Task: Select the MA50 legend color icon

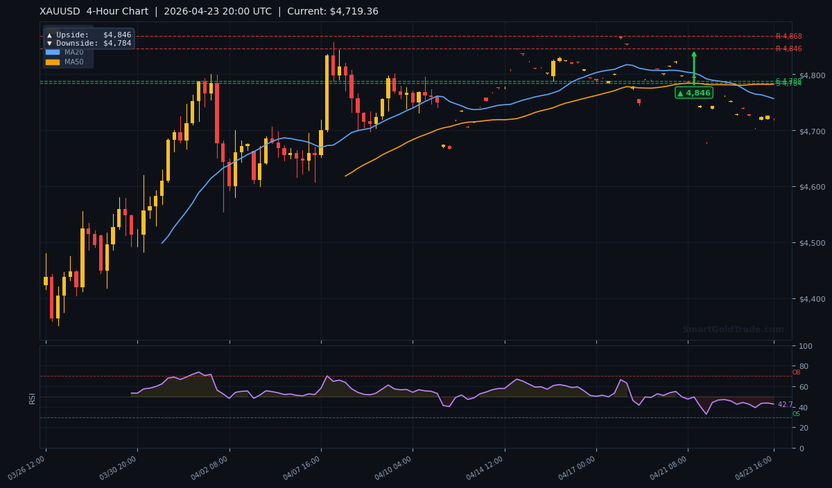Action: pos(53,62)
